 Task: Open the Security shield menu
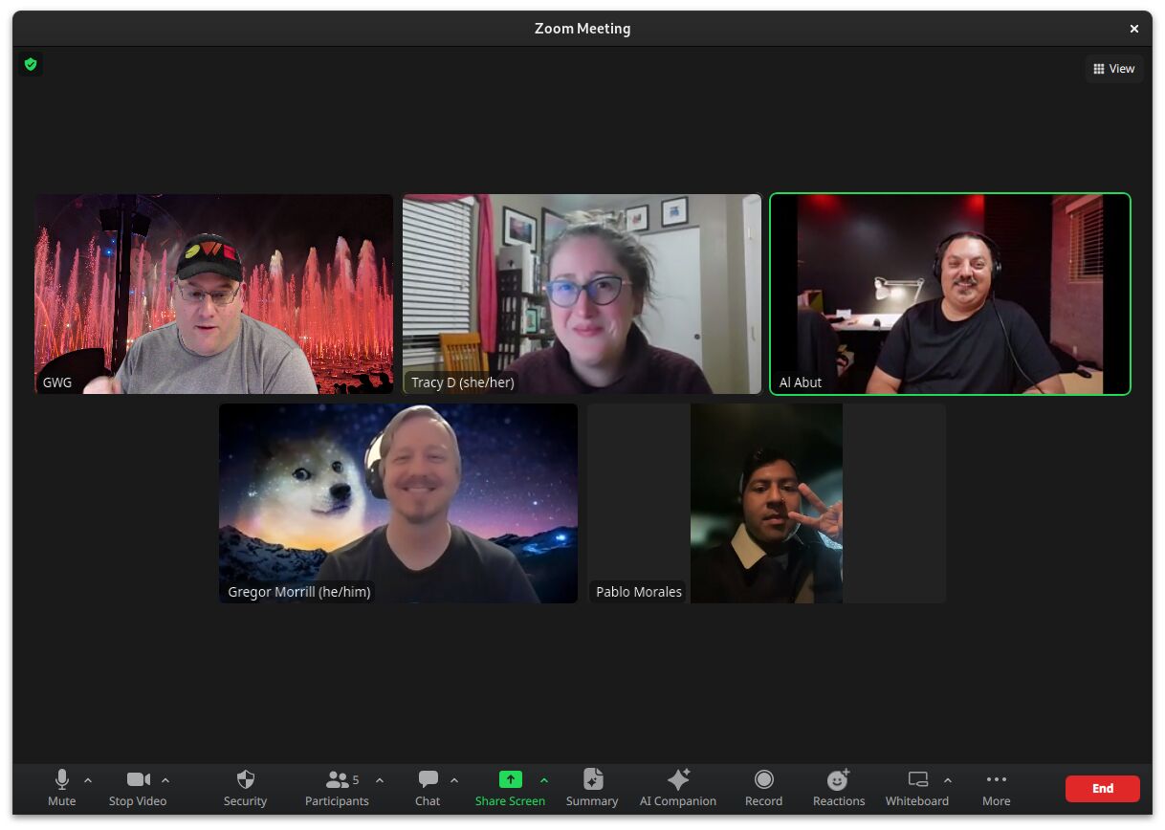click(x=245, y=789)
